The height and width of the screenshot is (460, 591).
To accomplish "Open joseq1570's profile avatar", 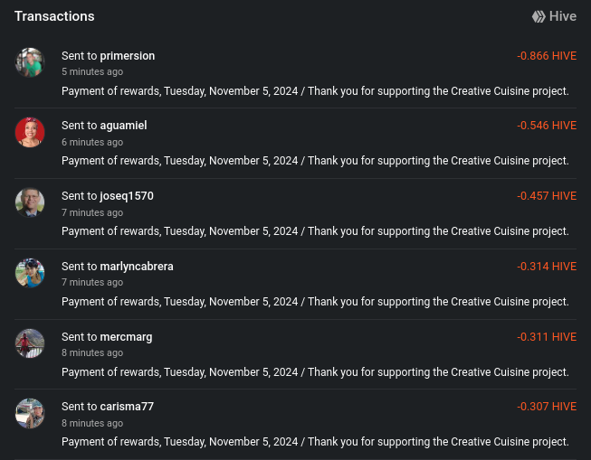I will pyautogui.click(x=30, y=202).
